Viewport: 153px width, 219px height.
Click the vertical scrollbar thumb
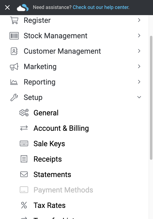point(151,98)
